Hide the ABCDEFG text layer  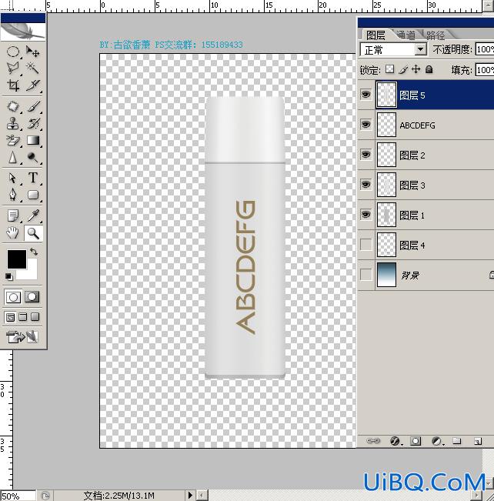365,125
